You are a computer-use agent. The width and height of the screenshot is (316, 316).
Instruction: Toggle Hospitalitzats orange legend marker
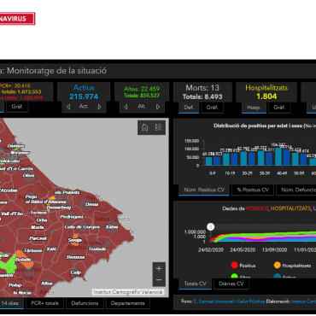278,266
